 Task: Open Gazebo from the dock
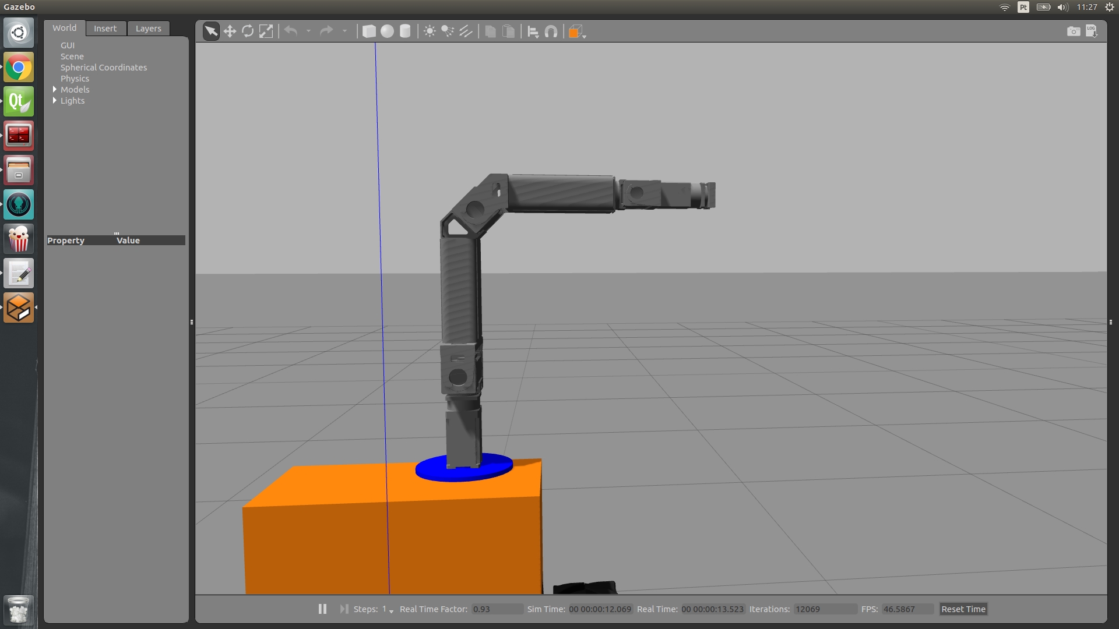pyautogui.click(x=19, y=308)
